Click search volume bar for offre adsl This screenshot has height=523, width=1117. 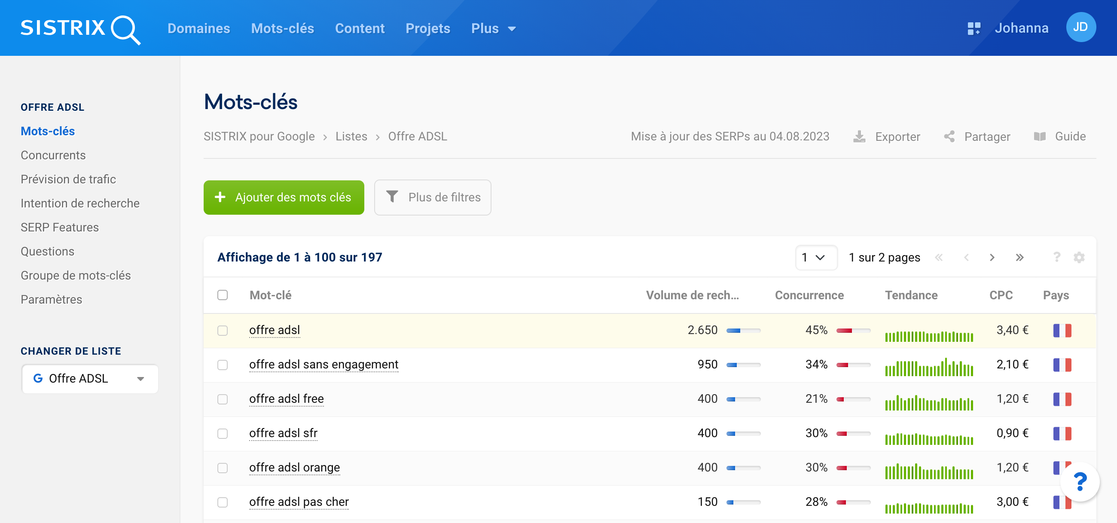click(743, 331)
